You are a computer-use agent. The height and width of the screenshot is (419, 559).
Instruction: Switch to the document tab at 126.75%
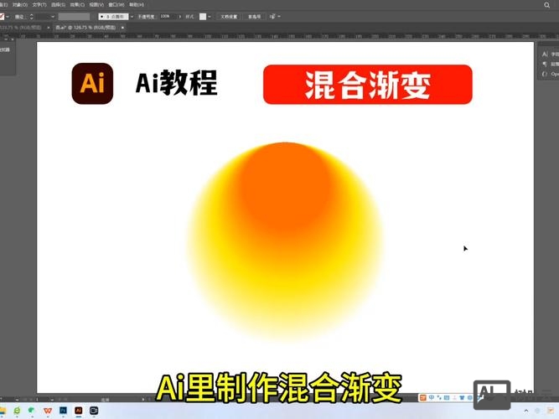pos(85,28)
